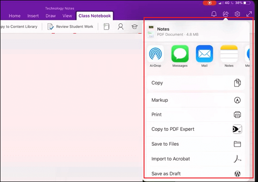Choose the Markup action
The width and height of the screenshot is (258, 182).
point(196,100)
